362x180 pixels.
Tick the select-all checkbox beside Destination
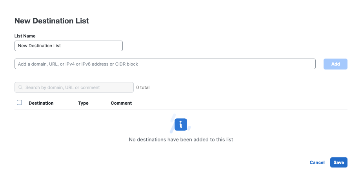19,103
